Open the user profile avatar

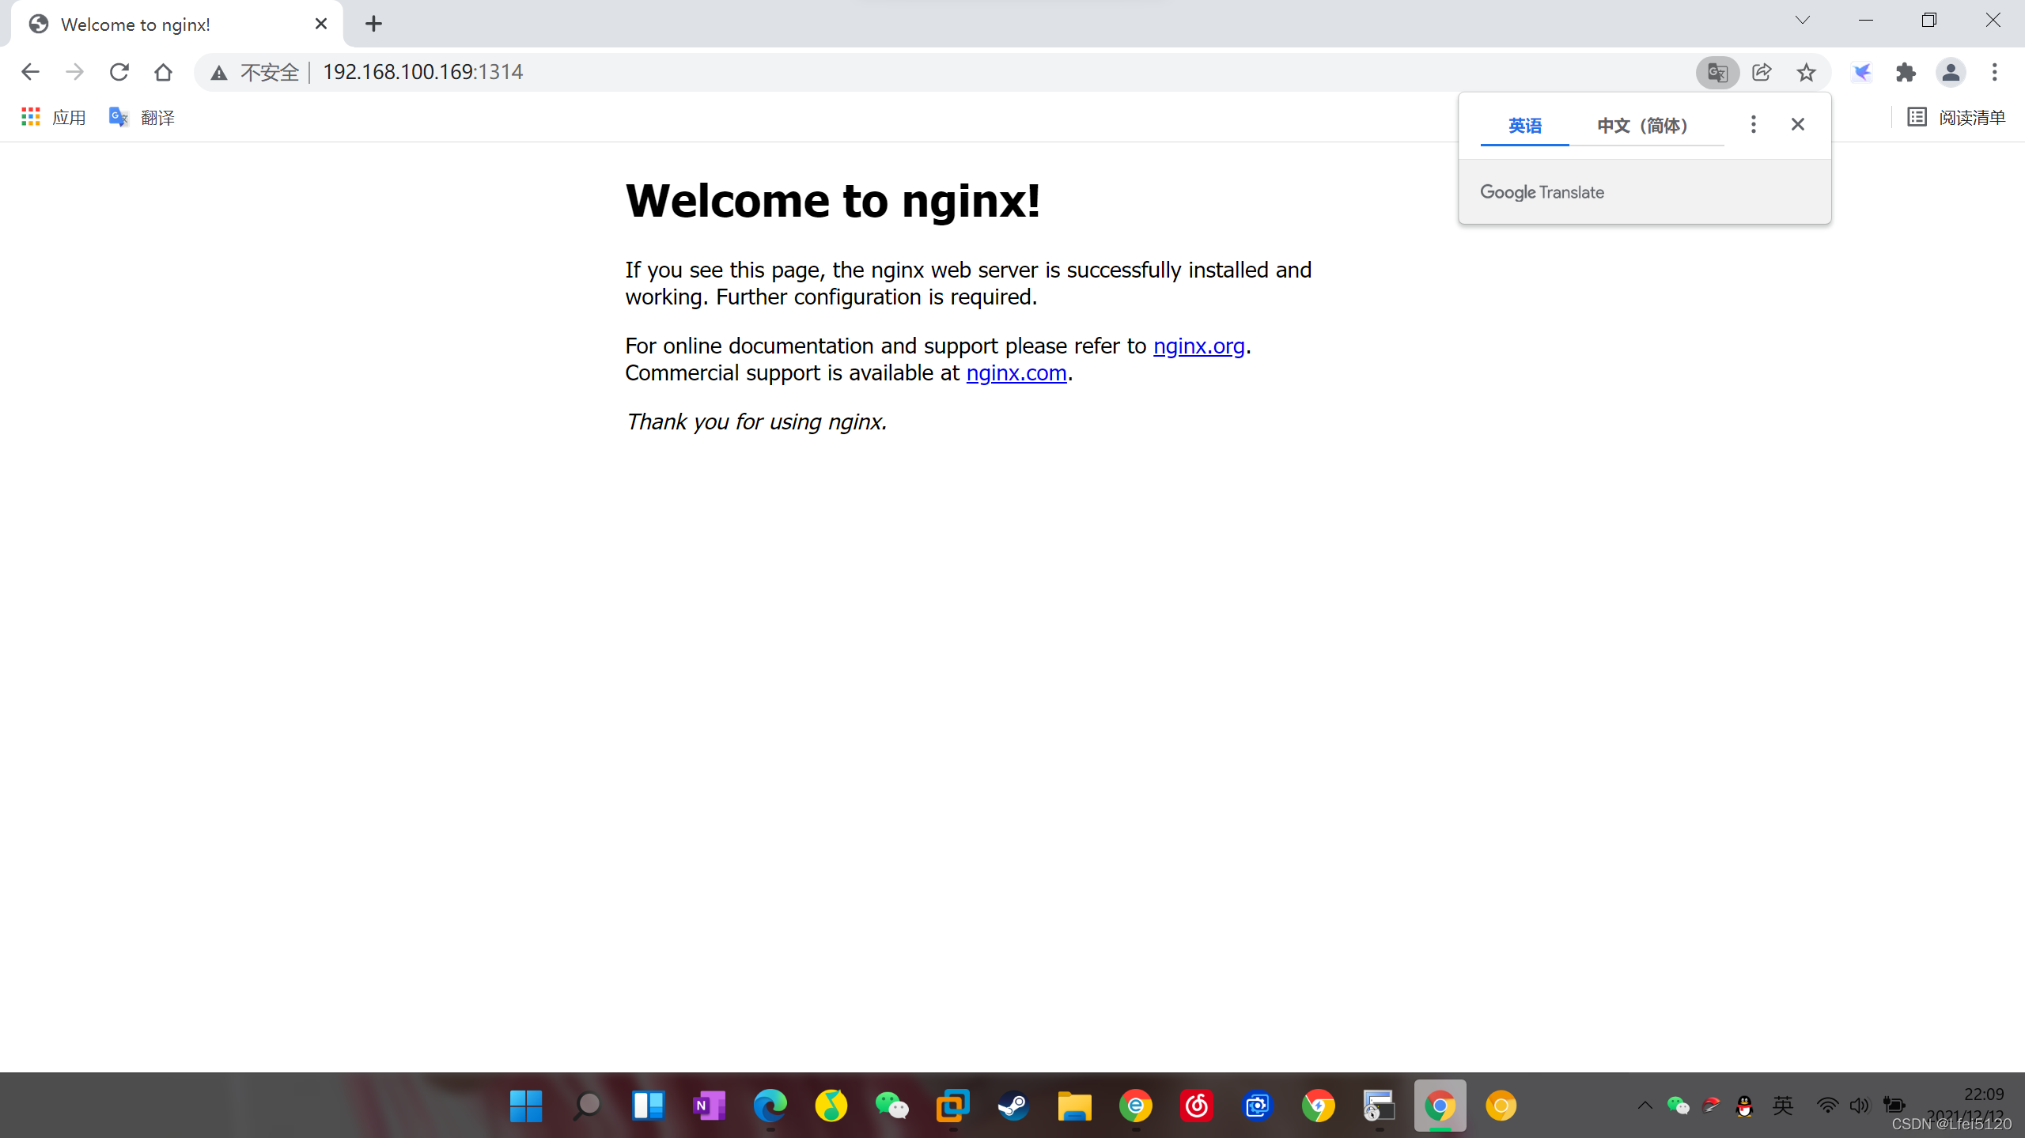tap(1950, 72)
